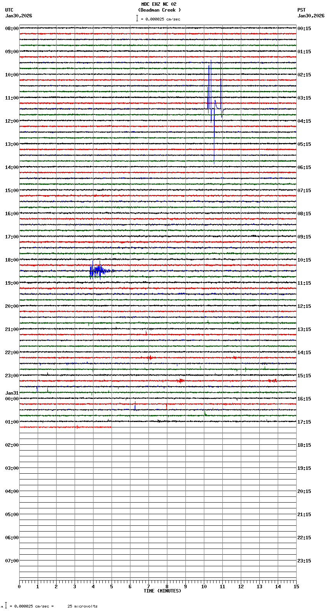Click the 12:15 PST row label
The height and width of the screenshot is (611, 327).
tap(304, 306)
